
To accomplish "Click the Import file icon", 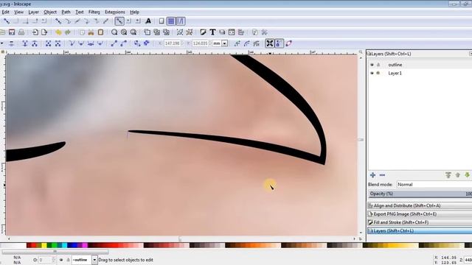I will pyautogui.click(x=35, y=32).
